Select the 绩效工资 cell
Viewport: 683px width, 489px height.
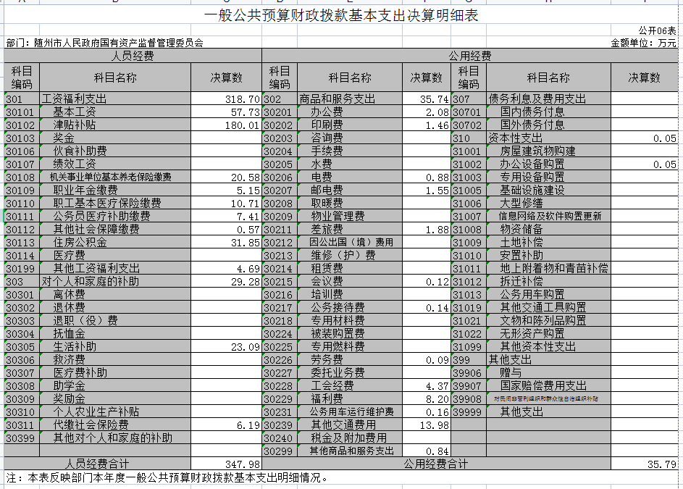115,164
